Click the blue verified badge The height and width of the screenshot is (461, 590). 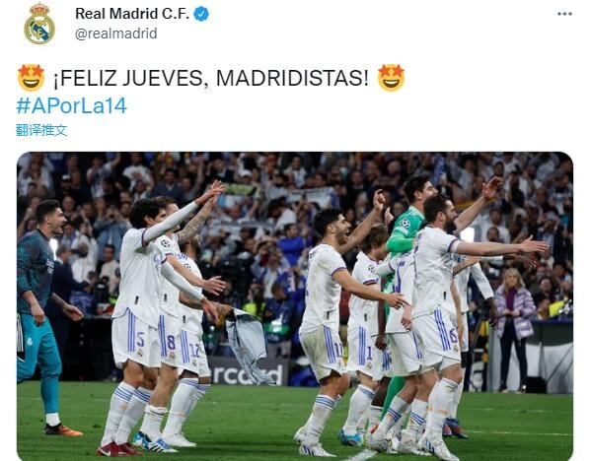[x=201, y=14]
